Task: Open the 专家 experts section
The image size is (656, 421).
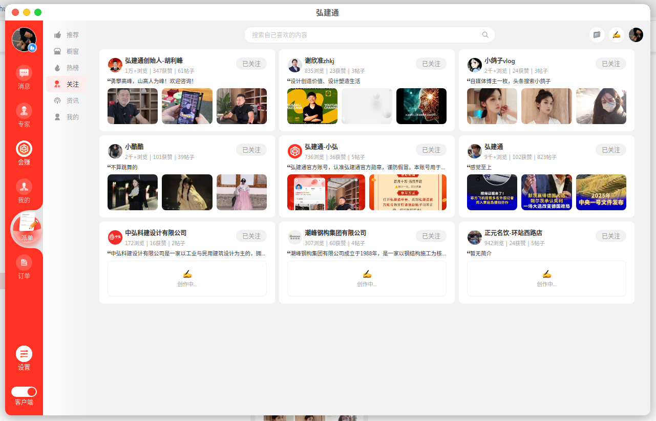Action: pos(24,111)
